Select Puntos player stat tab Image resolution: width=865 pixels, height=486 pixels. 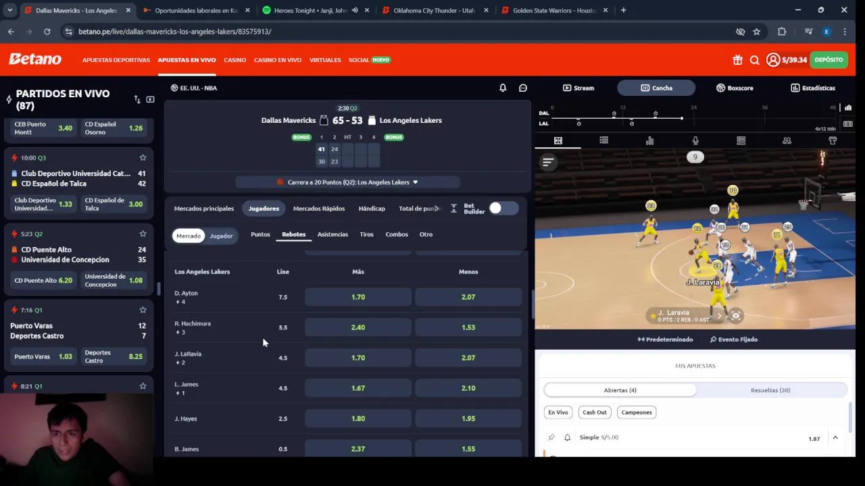260,234
